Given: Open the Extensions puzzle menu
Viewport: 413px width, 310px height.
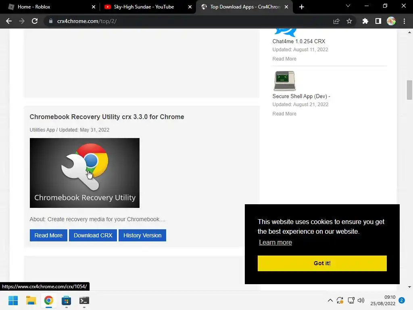Looking at the screenshot, I should 365,21.
